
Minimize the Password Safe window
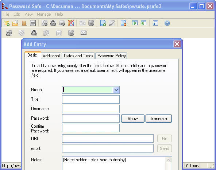point(193,6)
